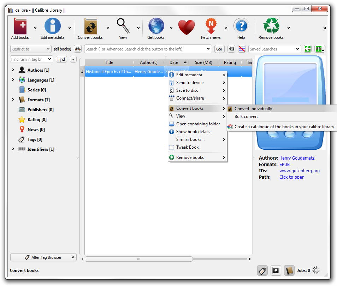The height and width of the screenshot is (286, 337).
Task: Toggle the Book Details status bar icon
Action: (x=289, y=270)
